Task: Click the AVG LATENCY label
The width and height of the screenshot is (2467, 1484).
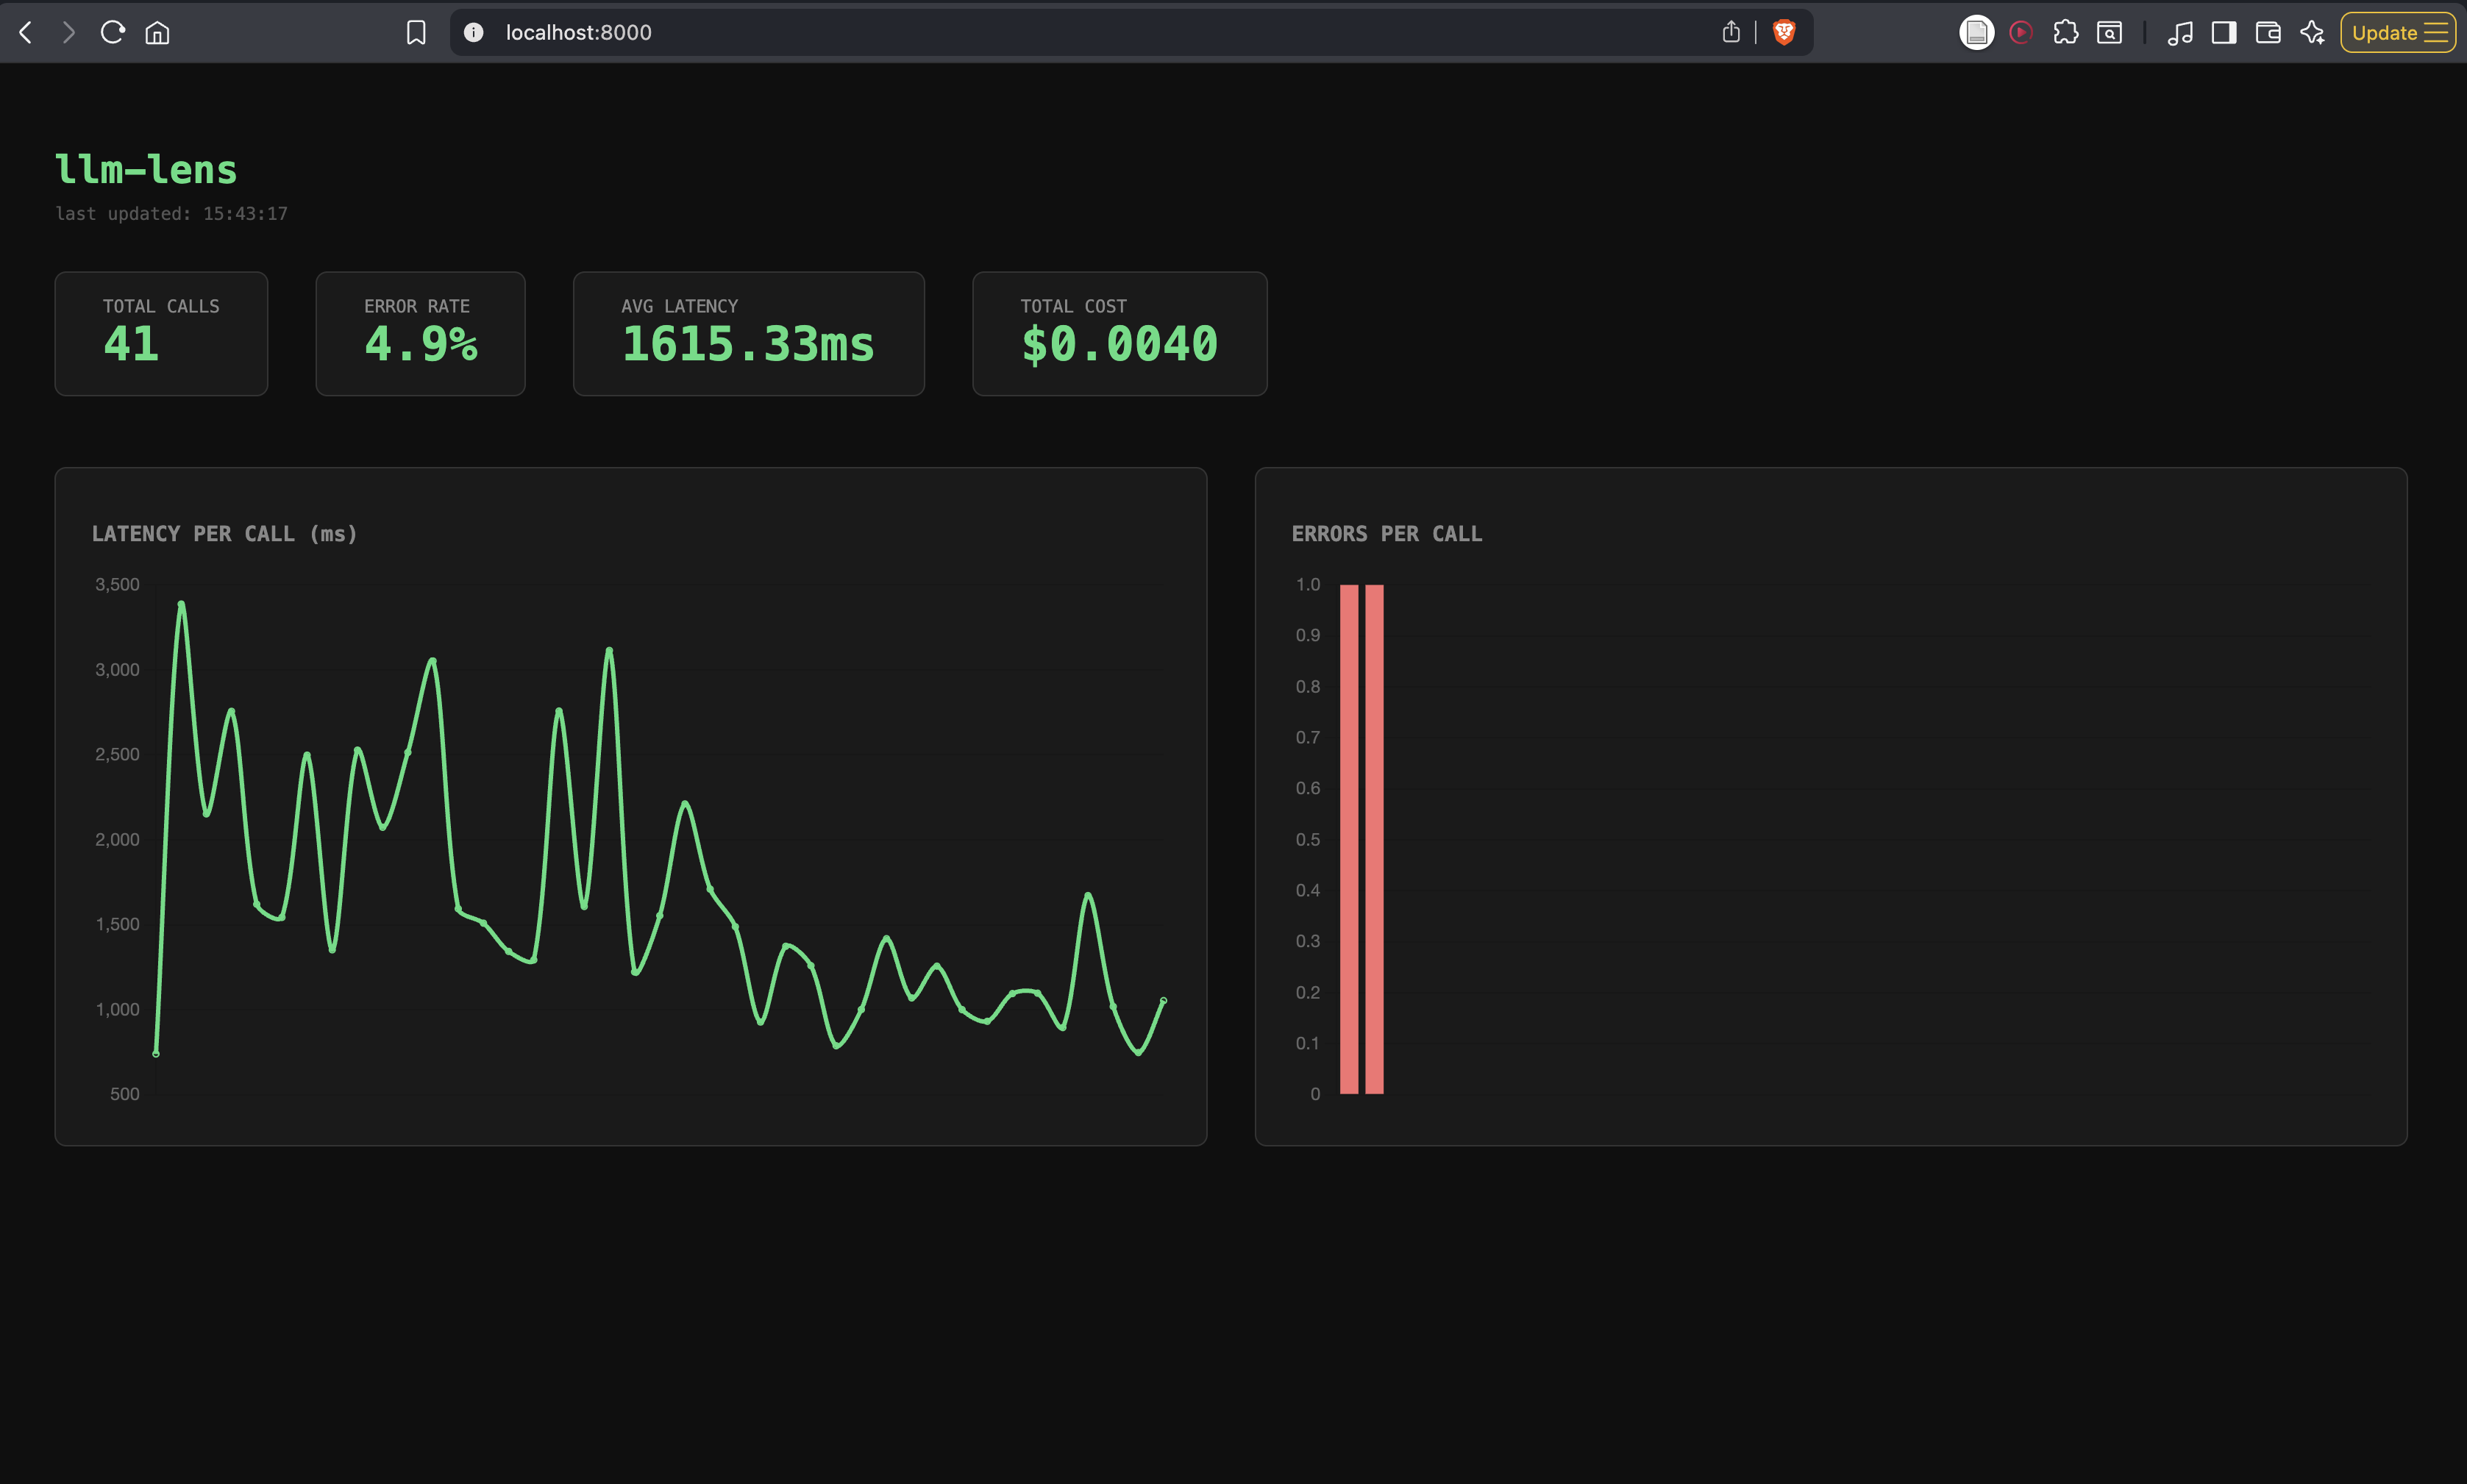Action: pos(680,306)
